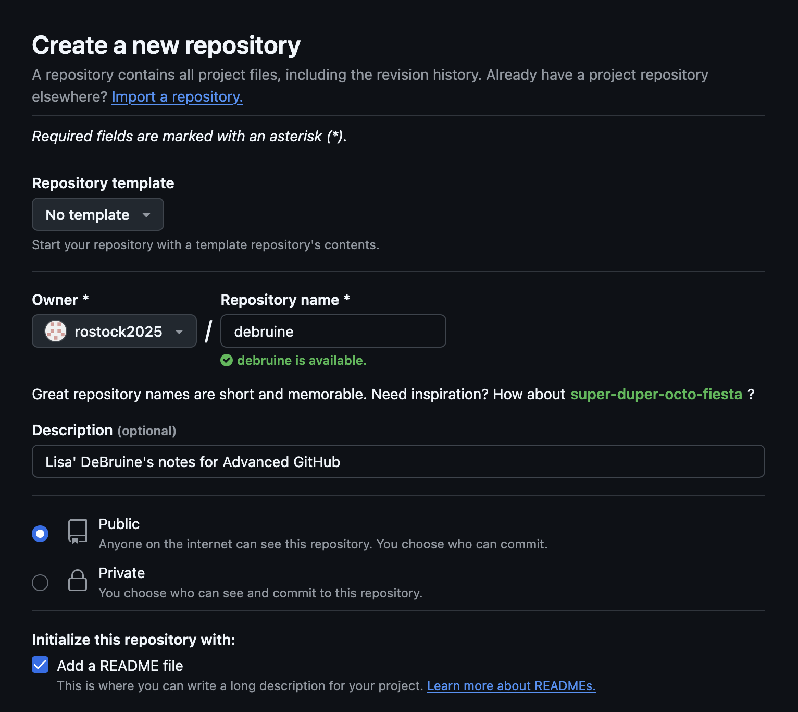Focus the Repository name field containing debruine

coord(333,331)
